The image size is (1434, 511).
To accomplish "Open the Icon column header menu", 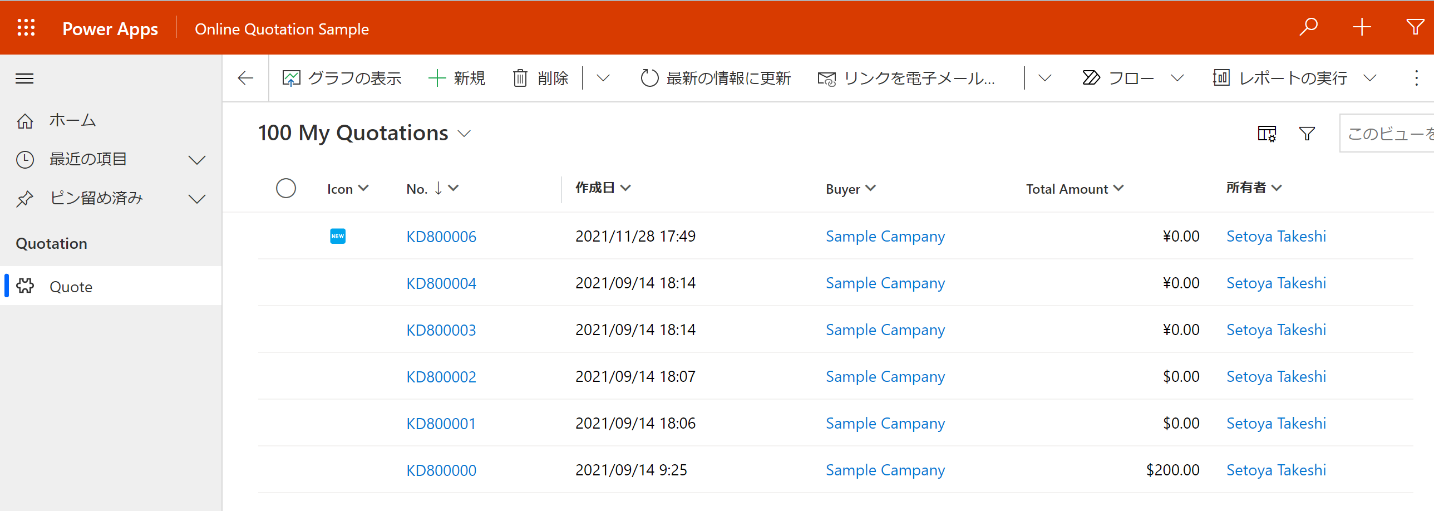I will (347, 189).
